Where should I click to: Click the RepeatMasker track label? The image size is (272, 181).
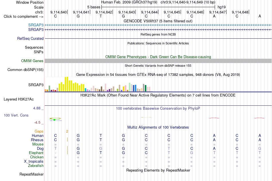[x=31, y=174]
